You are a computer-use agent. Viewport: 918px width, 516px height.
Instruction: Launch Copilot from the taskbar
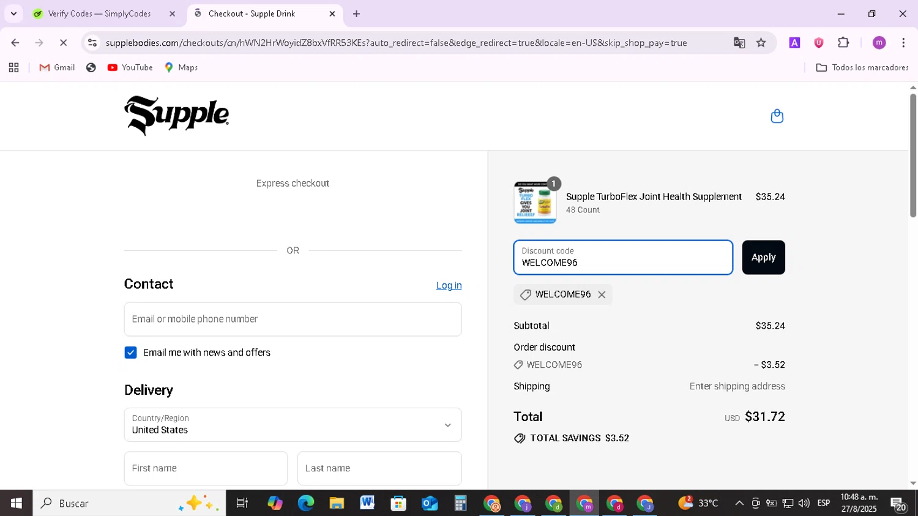(x=275, y=503)
